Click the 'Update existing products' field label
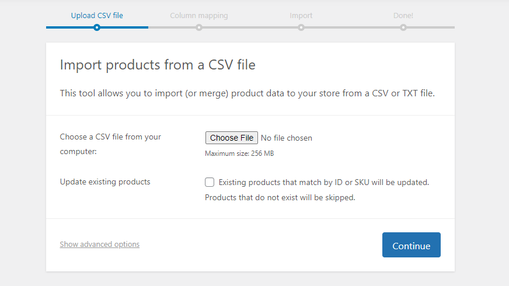 [x=105, y=182]
